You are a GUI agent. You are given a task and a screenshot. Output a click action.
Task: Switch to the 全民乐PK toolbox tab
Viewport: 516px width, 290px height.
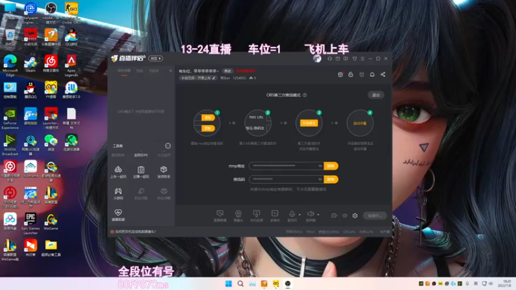tap(141, 155)
